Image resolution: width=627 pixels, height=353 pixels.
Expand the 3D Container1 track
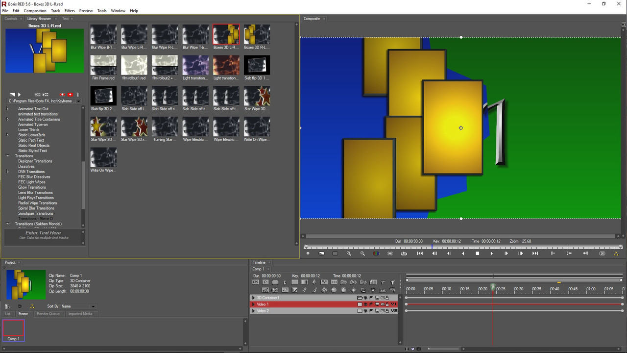click(x=253, y=298)
